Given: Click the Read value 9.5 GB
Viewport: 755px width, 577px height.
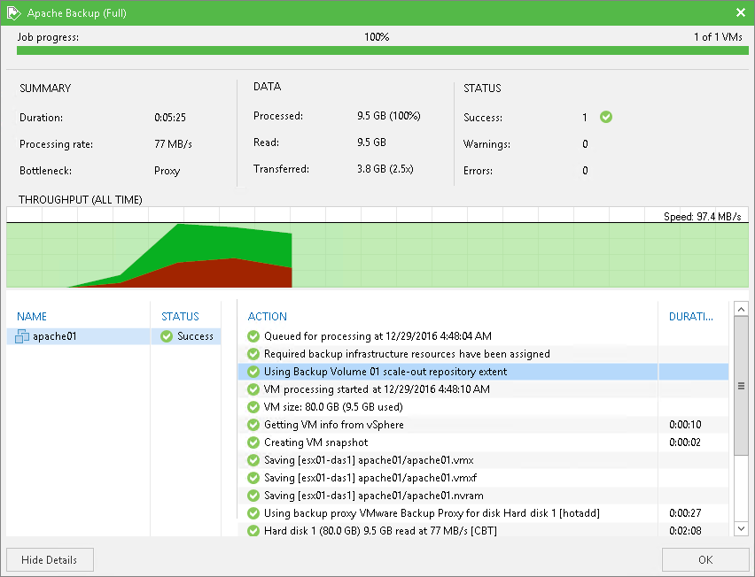Looking at the screenshot, I should (x=371, y=142).
